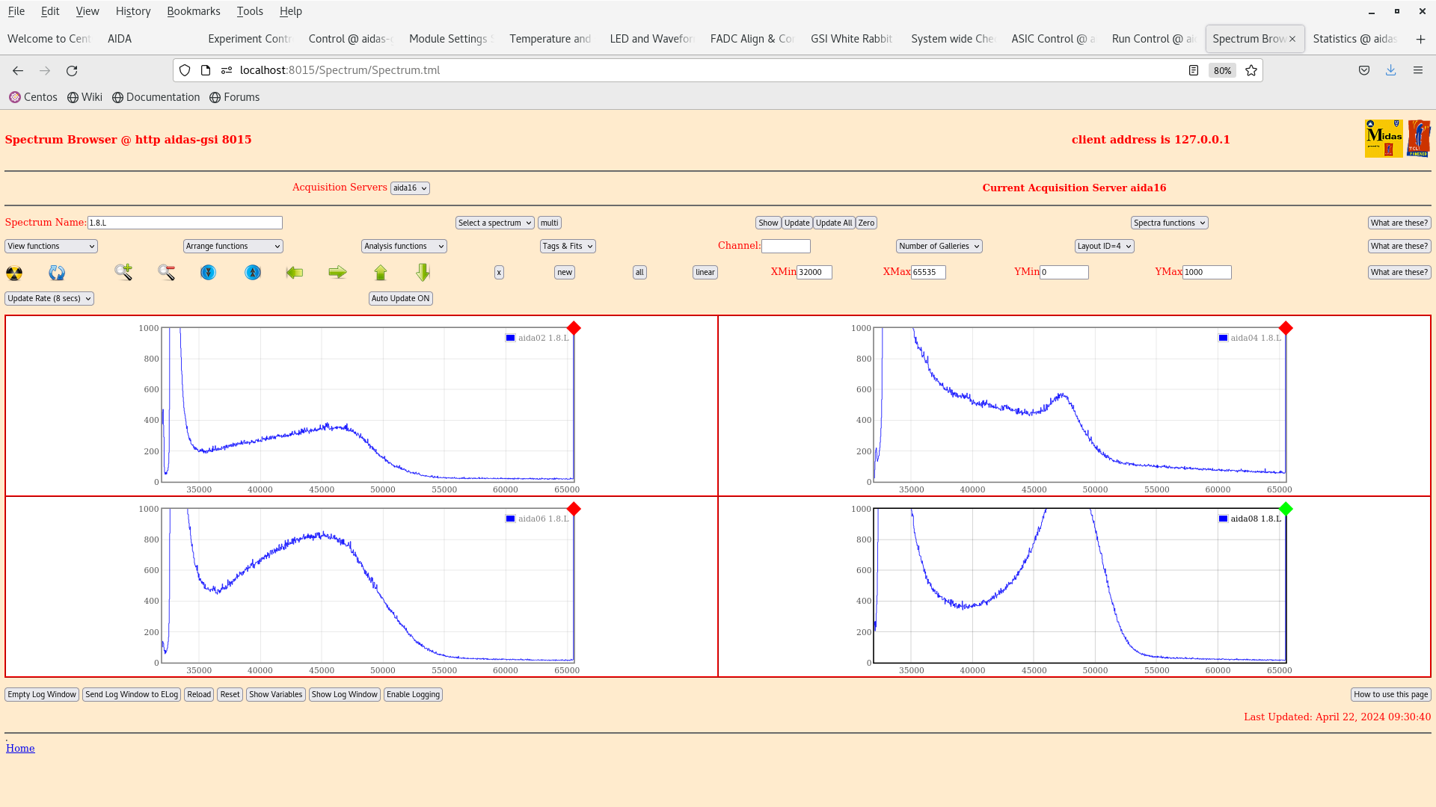
Task: Open the Tools menu
Action: pos(250,11)
